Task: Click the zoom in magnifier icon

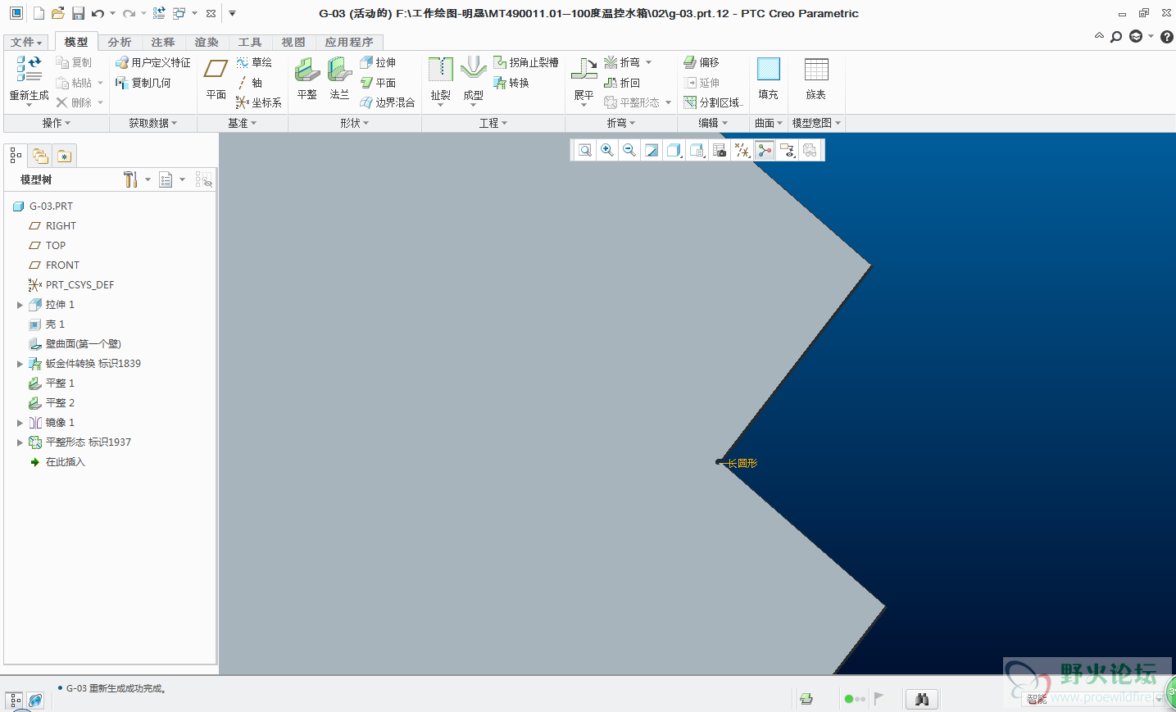Action: 607,150
